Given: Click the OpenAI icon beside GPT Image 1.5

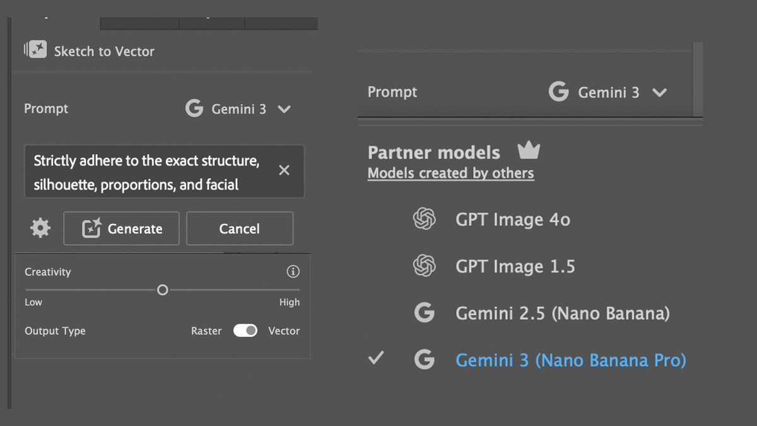Looking at the screenshot, I should coord(425,266).
